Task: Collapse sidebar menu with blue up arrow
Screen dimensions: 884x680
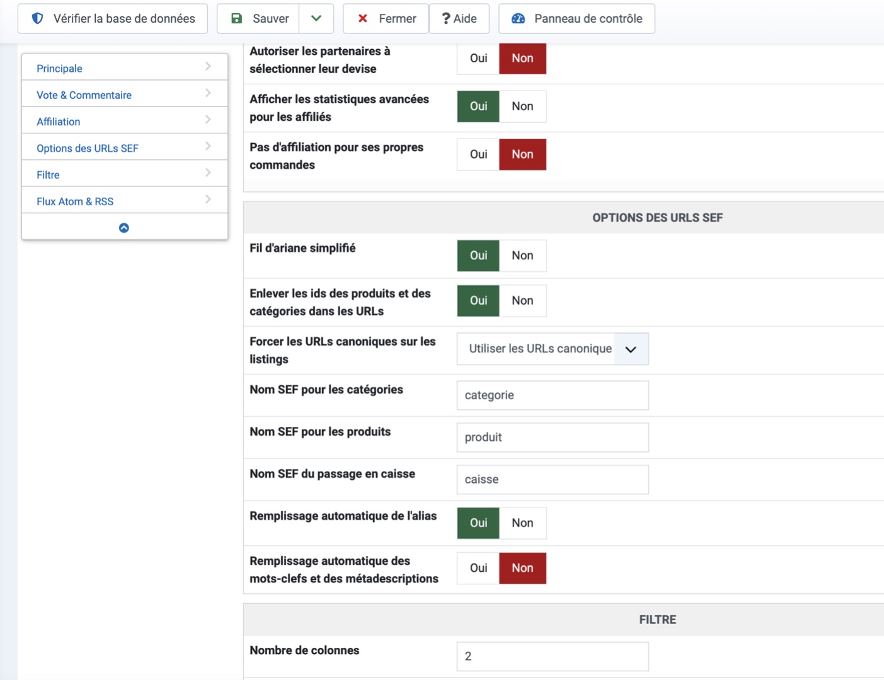Action: [124, 228]
